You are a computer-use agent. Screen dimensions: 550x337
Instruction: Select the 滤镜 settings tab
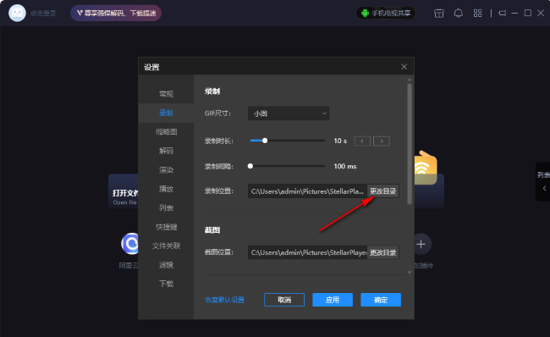tap(166, 265)
